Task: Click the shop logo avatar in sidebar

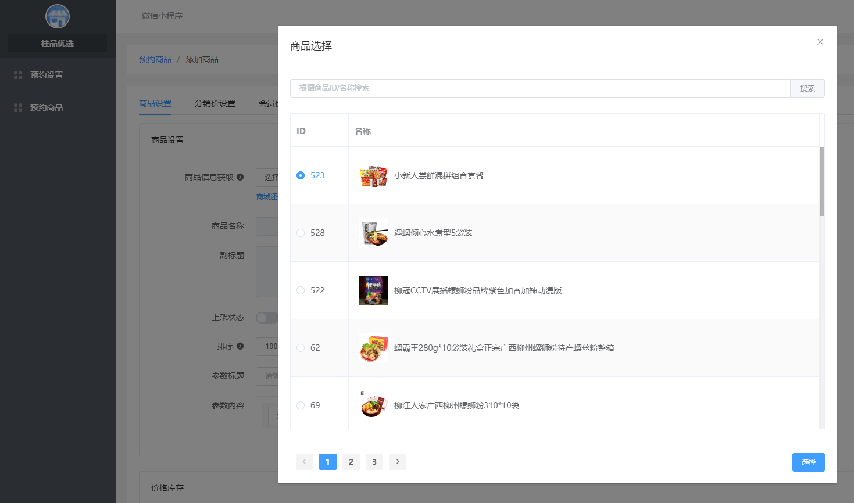Action: coord(58,16)
